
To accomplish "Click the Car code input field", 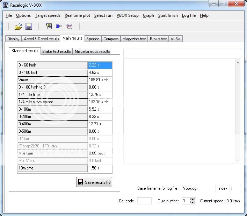I will pos(144,201).
